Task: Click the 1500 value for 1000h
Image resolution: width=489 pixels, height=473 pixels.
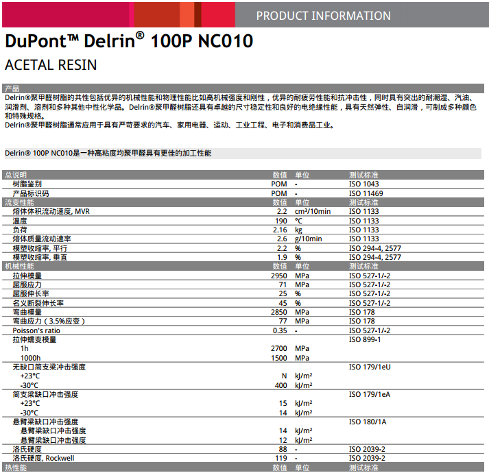Action: (279, 358)
